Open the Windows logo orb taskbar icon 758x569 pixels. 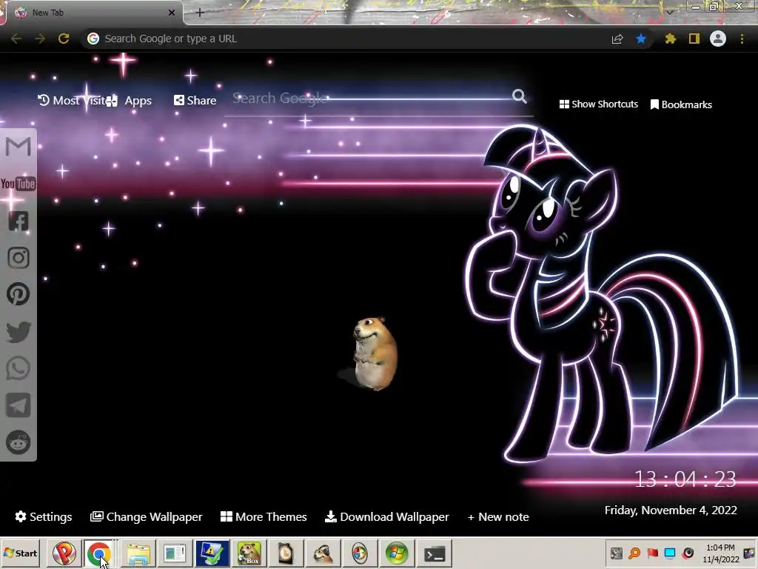(397, 553)
